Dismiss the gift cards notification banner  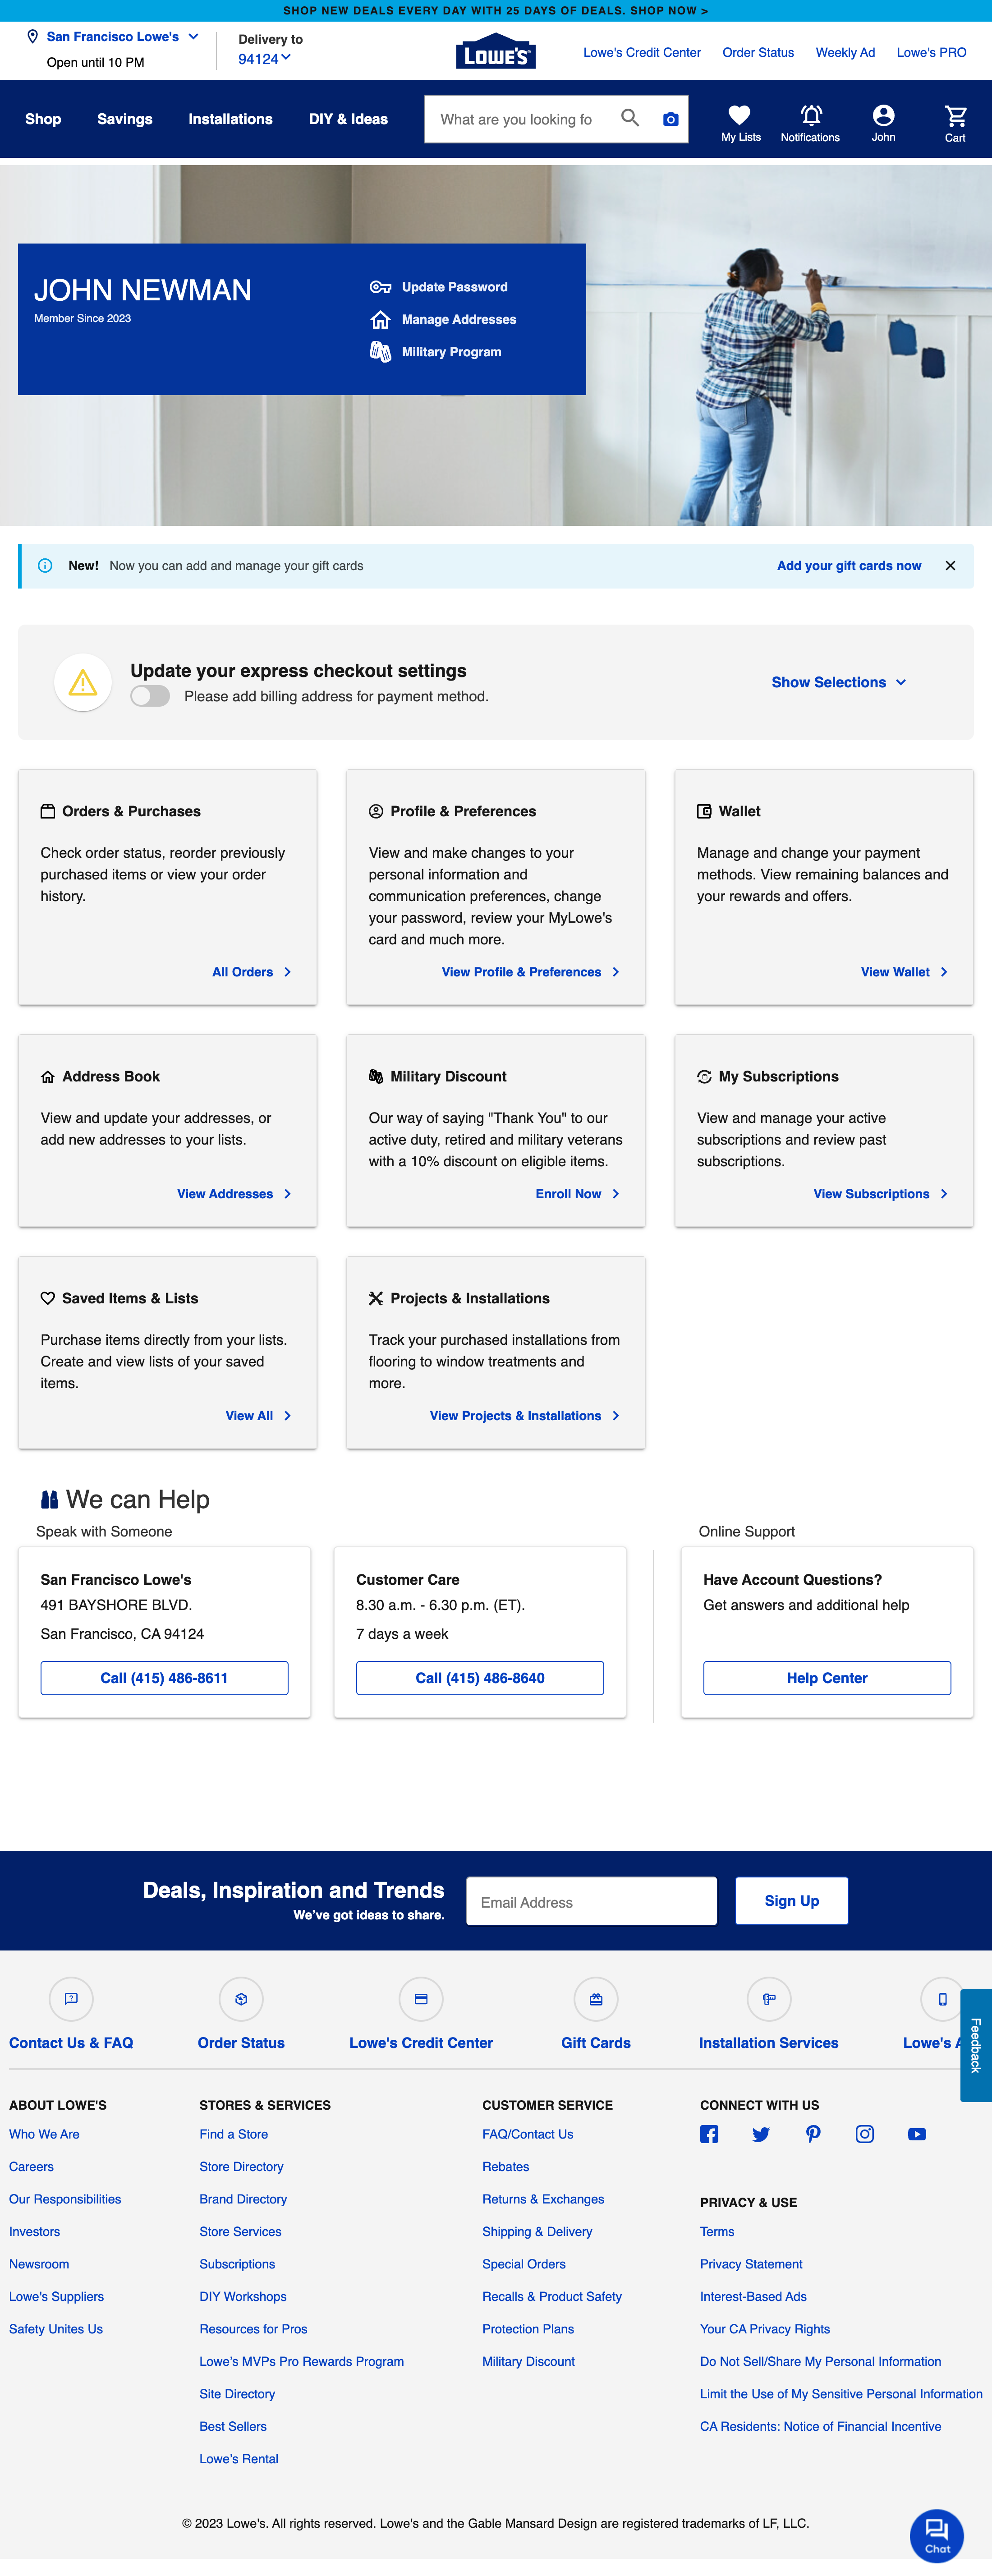(x=950, y=566)
